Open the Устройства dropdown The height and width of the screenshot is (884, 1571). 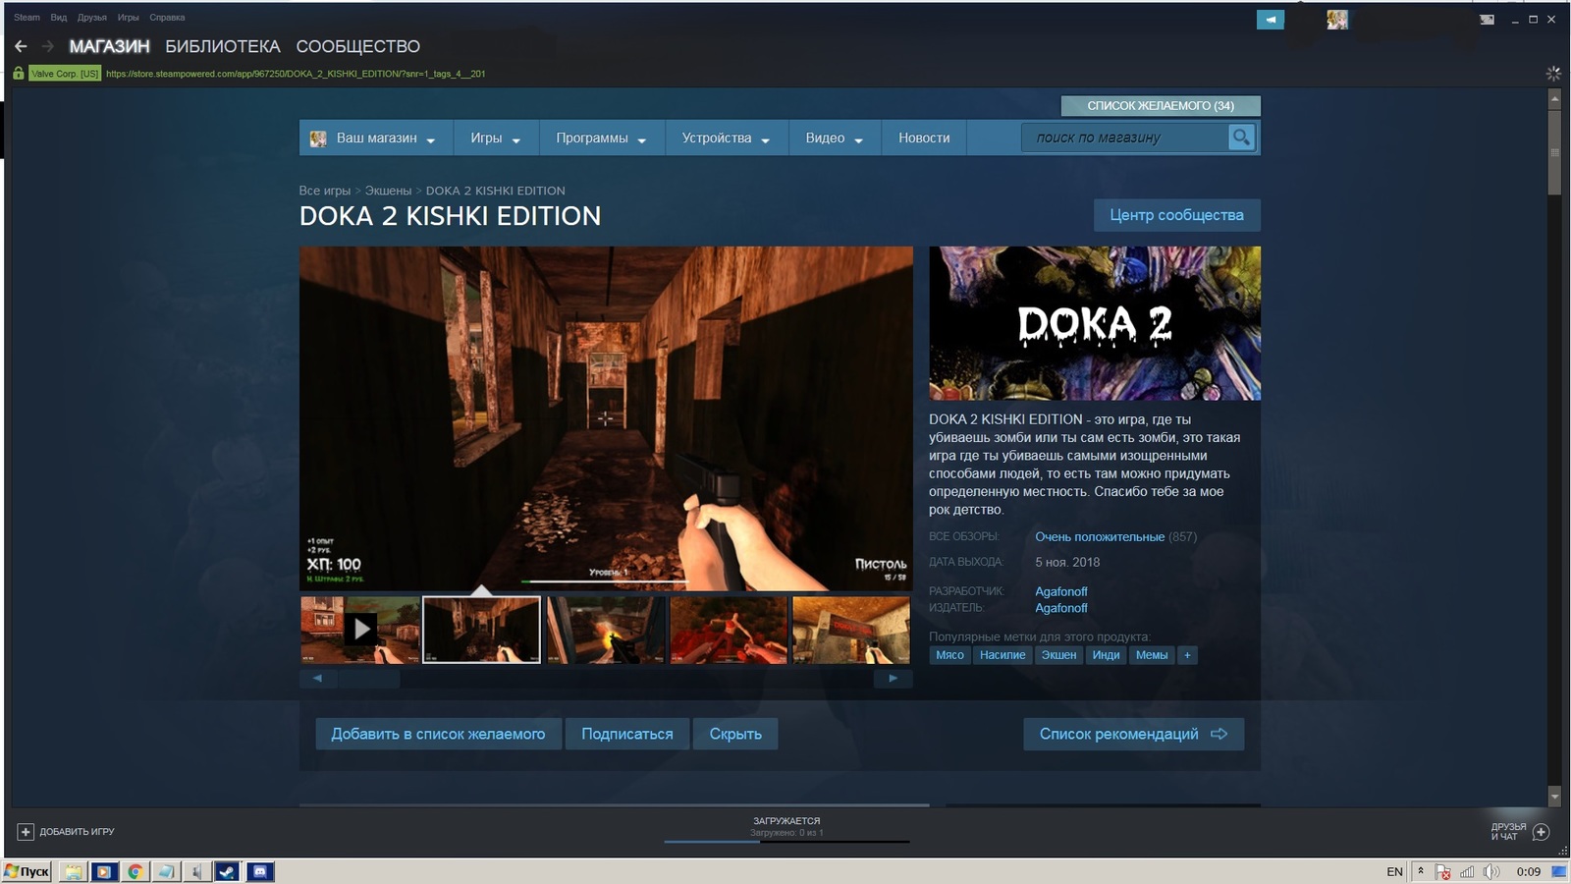point(725,138)
